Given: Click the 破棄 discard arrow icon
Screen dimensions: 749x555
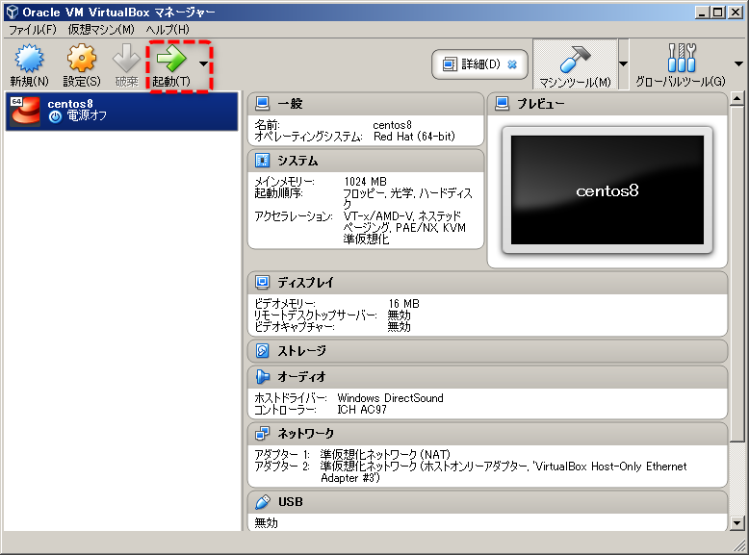Looking at the screenshot, I should (x=126, y=59).
